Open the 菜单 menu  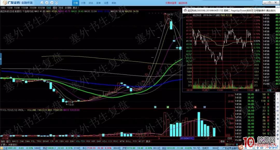pos(99,3)
